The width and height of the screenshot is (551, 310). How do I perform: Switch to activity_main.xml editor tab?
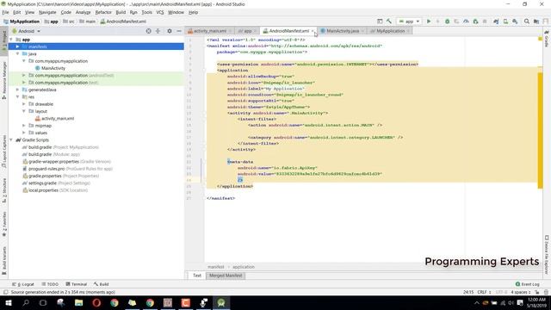pos(209,31)
